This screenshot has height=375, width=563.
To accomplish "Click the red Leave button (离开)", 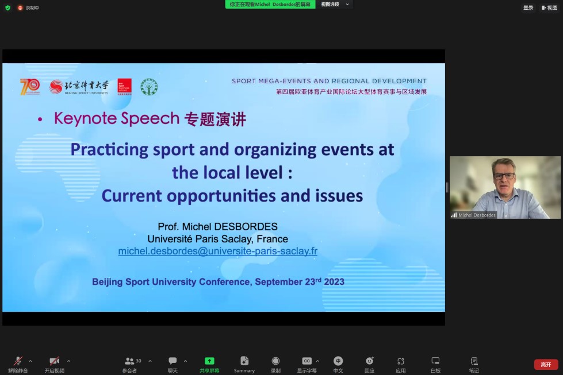I will (x=546, y=365).
